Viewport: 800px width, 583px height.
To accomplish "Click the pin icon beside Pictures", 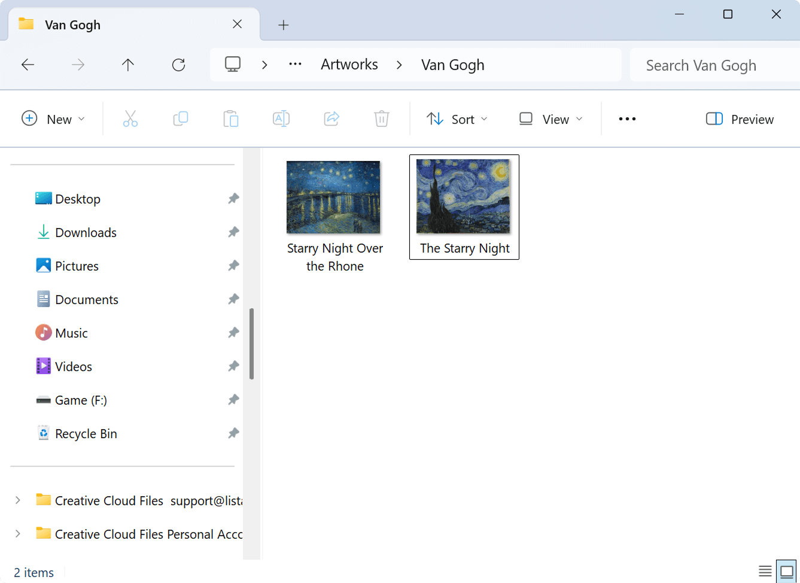I will coord(233,266).
